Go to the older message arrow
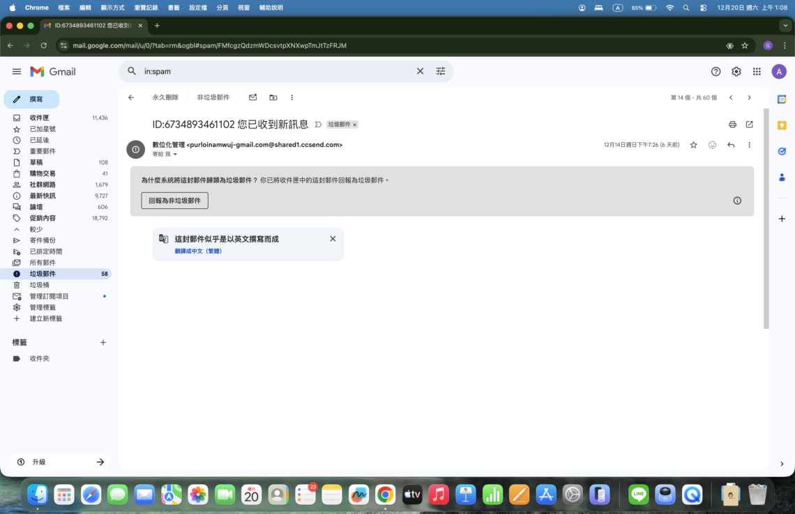Viewport: 795px width, 514px height. coord(749,98)
